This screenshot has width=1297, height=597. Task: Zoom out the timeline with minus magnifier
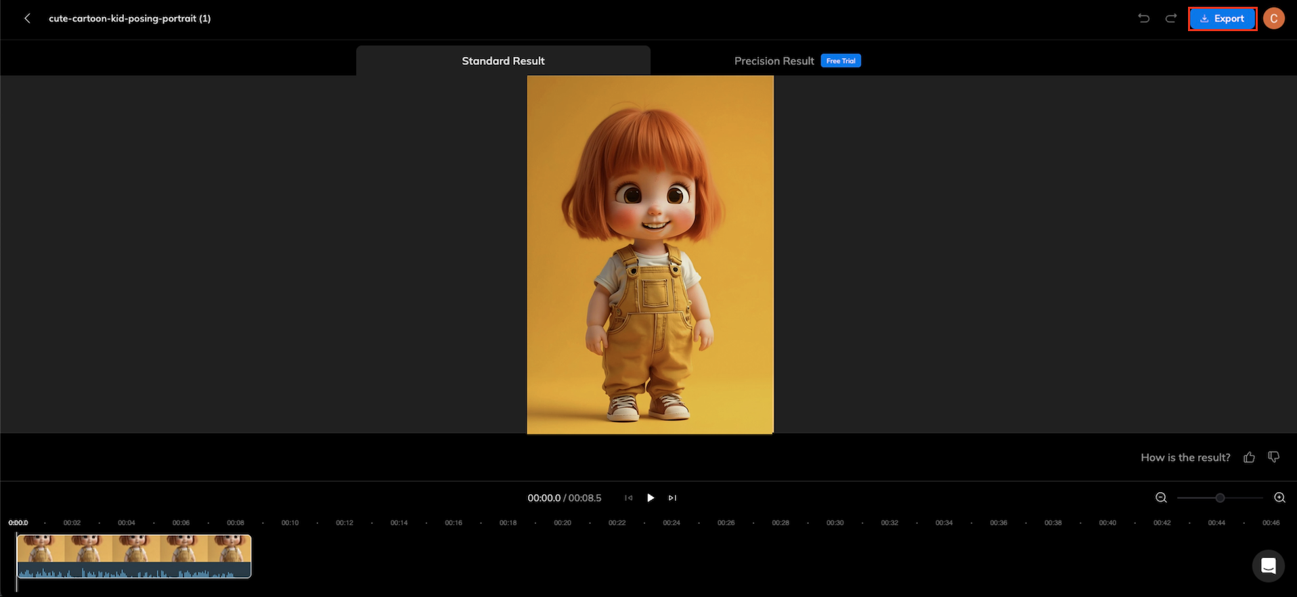click(x=1161, y=497)
